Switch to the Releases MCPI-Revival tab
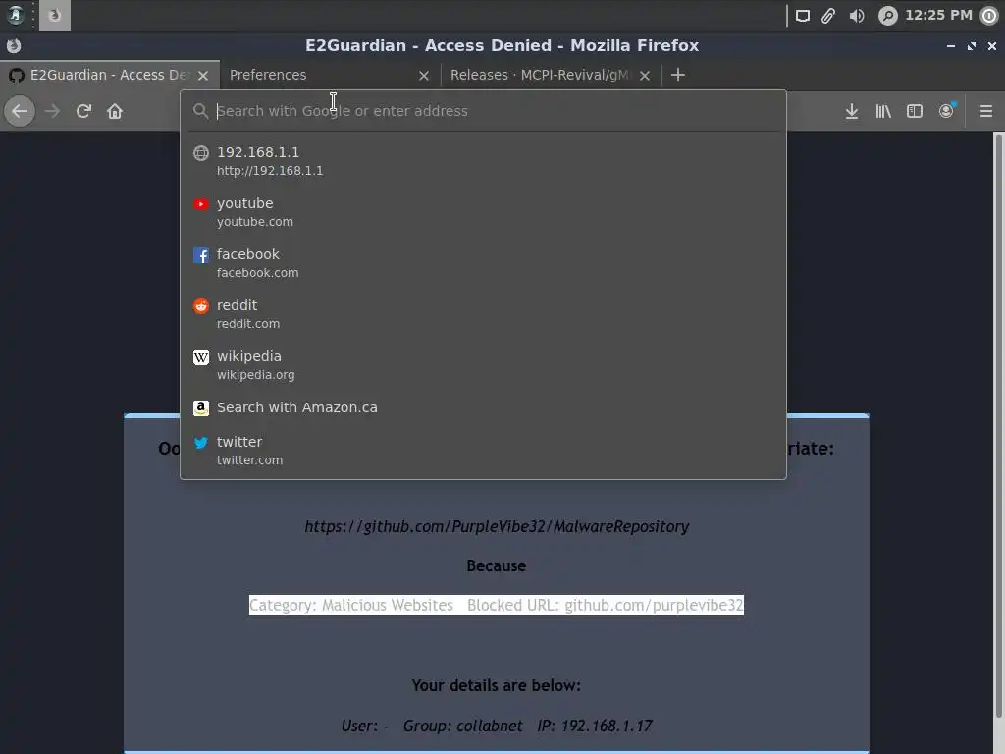Viewport: 1005px width, 754px height. [552, 75]
